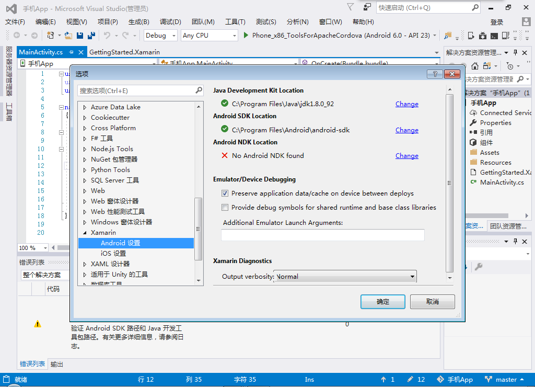535x387 pixels.
Task: Click the green Start debugging arrow
Action: [x=246, y=35]
